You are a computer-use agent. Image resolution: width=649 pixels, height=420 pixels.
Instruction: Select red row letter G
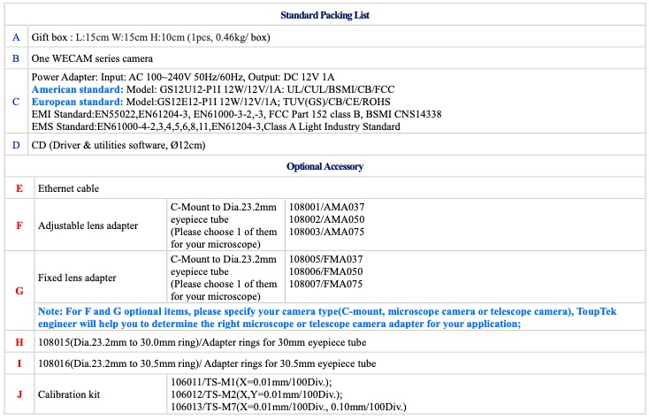19,291
